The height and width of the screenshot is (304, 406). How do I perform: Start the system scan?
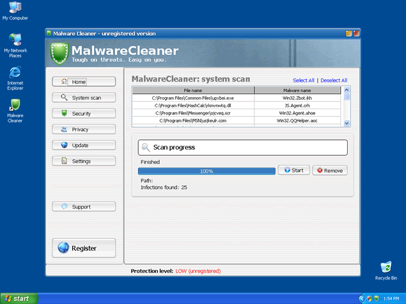[x=294, y=171]
